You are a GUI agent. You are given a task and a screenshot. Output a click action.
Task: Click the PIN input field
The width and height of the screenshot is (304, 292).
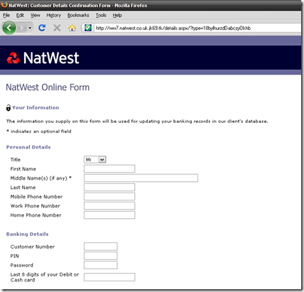click(x=101, y=256)
